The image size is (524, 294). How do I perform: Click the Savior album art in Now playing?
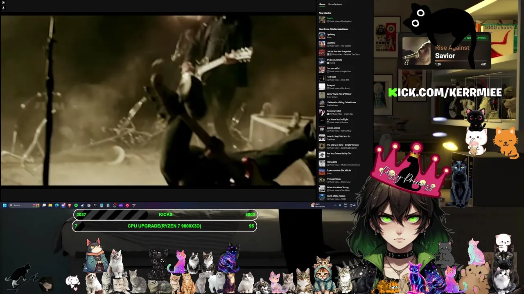(x=322, y=20)
